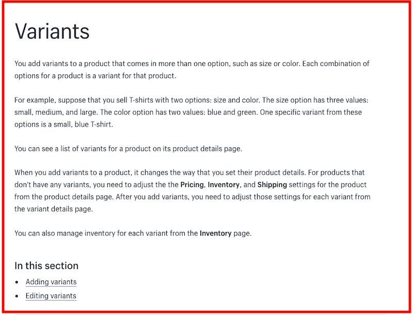The height and width of the screenshot is (315, 413).
Task: Click the paragraph starting 'You add variants'
Action: click(192, 70)
